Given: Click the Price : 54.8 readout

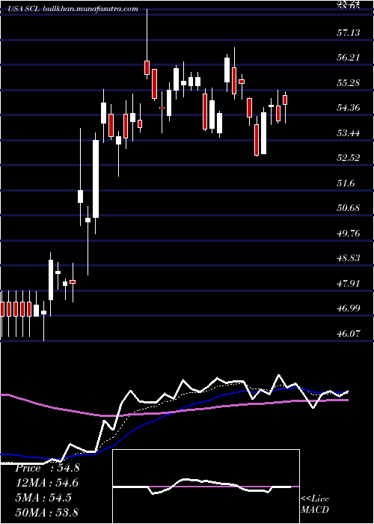Looking at the screenshot, I should pyautogui.click(x=47, y=468).
